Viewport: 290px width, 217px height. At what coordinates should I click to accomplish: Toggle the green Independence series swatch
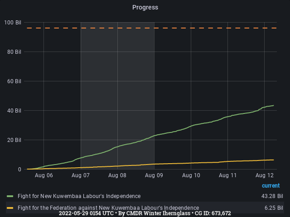click(10, 196)
